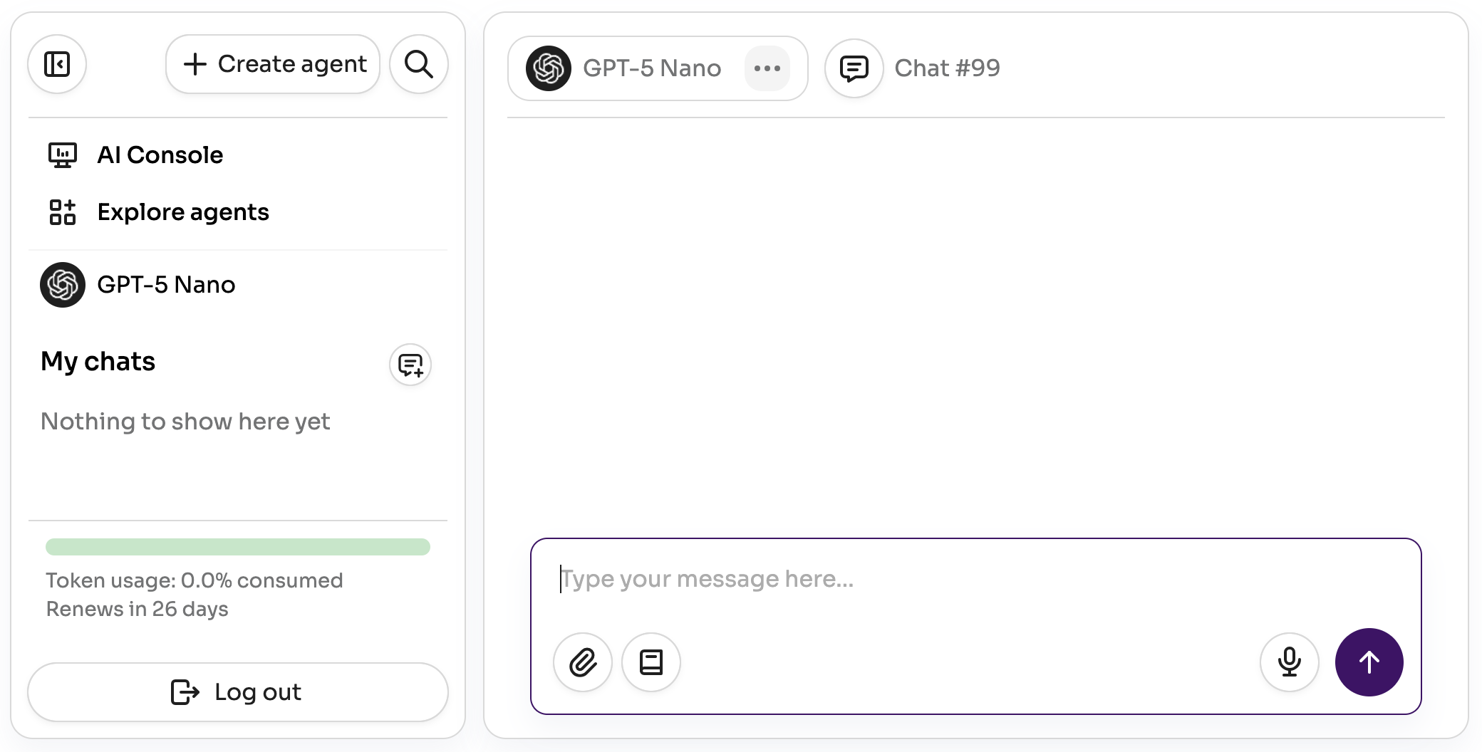Screen dimensions: 1482x752
Task: Open AI Console from the sidebar
Action: (x=160, y=155)
